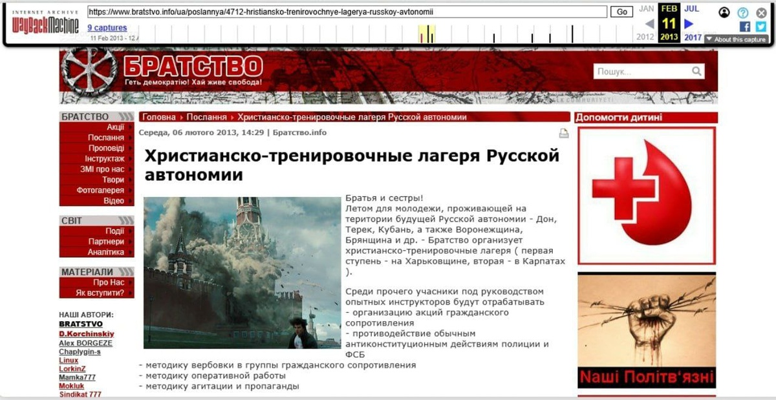Click the Wayback Machine logo
The image size is (776, 400).
45,22
